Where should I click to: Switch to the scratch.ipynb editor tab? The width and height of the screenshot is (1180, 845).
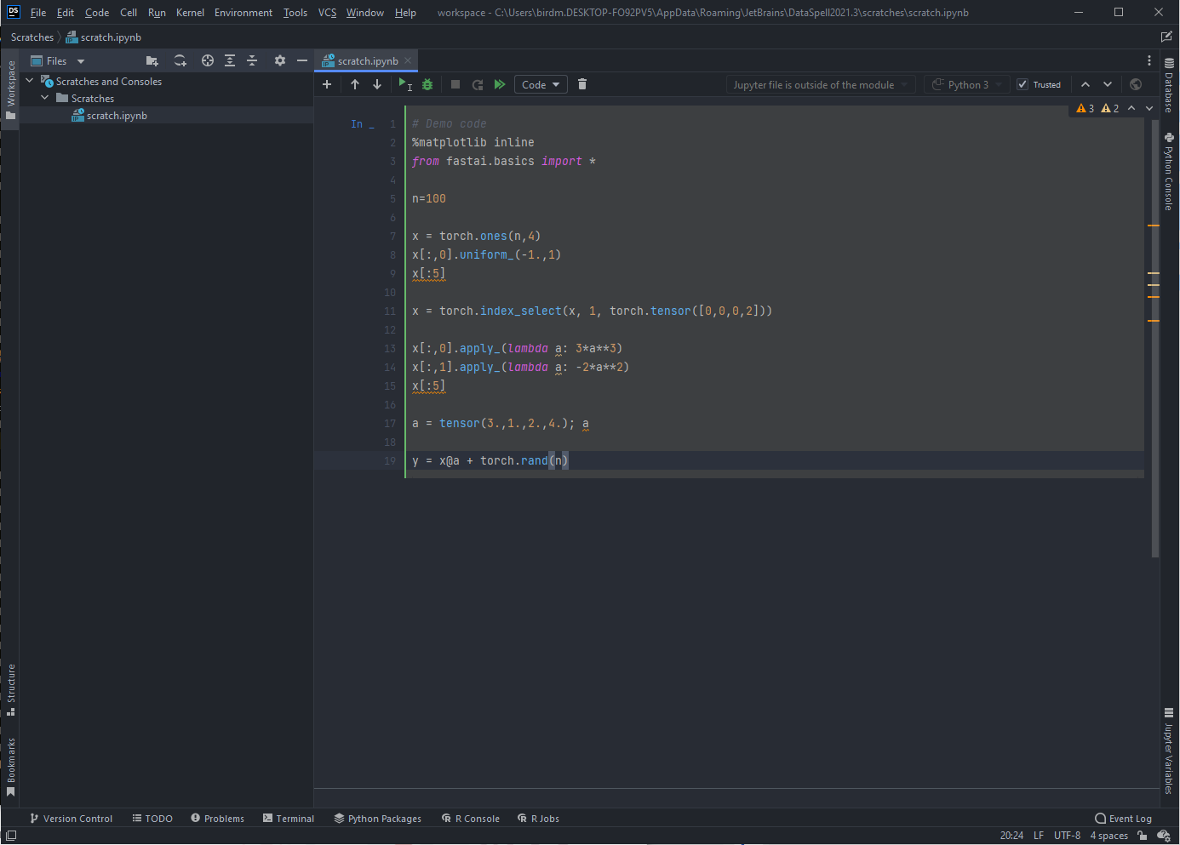coord(366,60)
